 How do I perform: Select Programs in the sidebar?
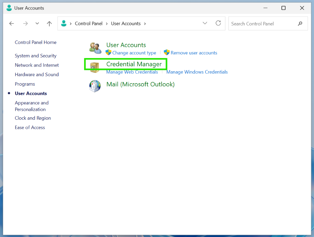pos(25,84)
